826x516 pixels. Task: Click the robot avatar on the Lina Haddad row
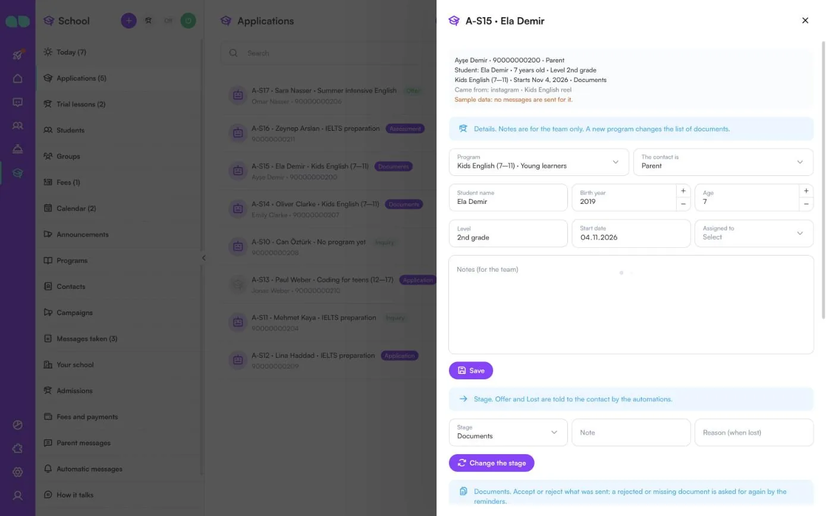coord(238,360)
